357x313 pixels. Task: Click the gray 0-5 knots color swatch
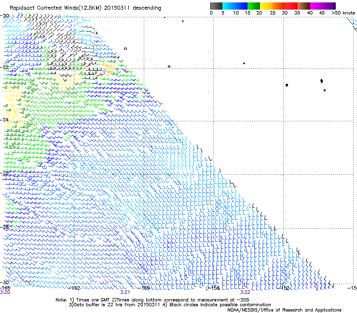pos(216,6)
